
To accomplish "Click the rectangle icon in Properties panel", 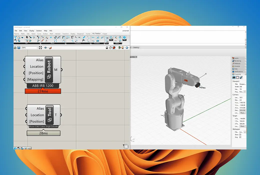I will (x=237, y=77).
